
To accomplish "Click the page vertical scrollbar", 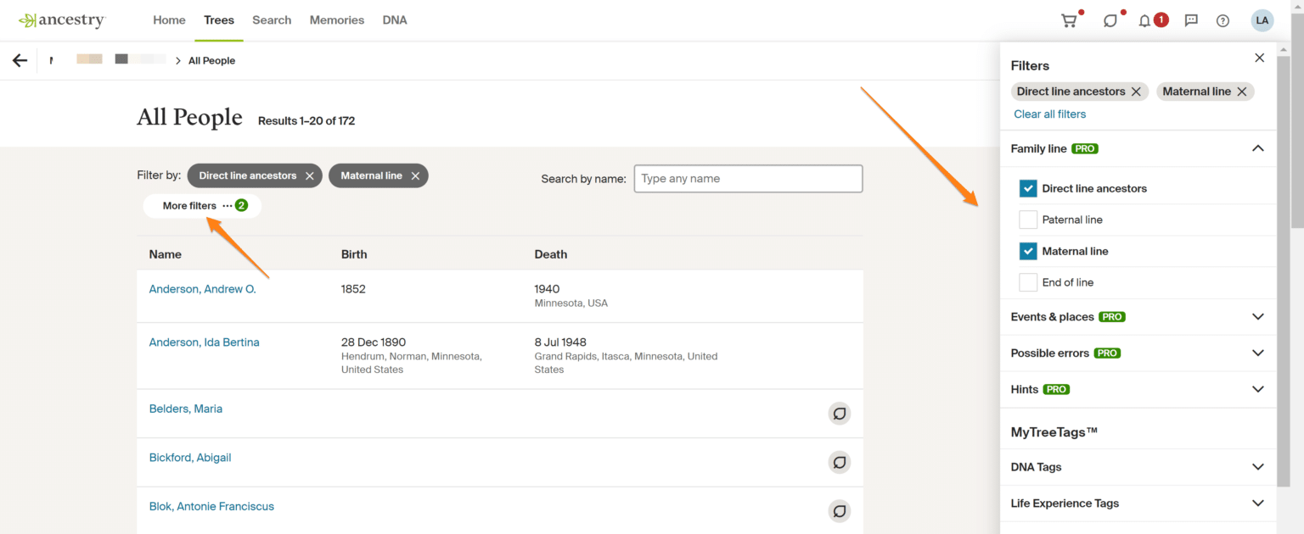I will (1296, 254).
